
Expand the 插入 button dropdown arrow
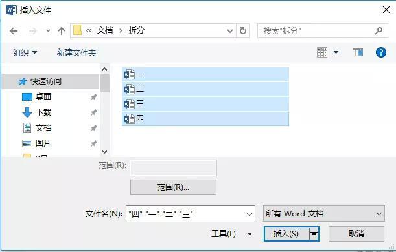point(314,234)
